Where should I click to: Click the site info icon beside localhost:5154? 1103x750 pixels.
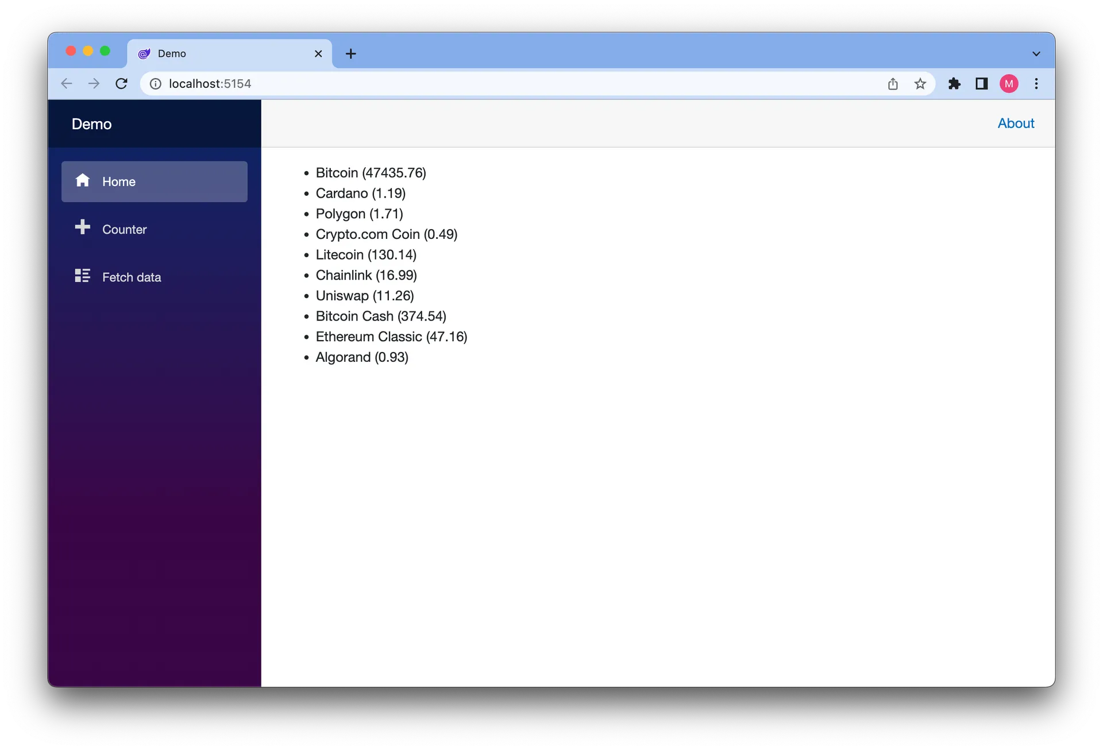[x=155, y=83]
